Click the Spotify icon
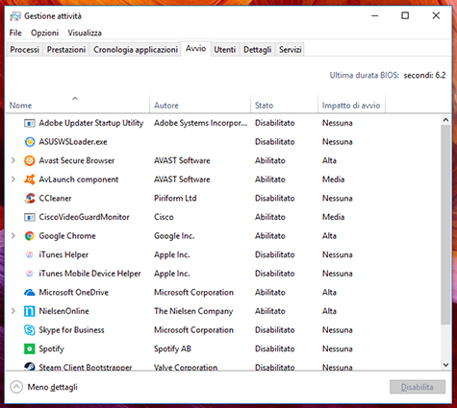 tap(30, 348)
